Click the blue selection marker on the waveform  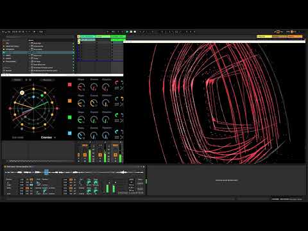click(x=46, y=172)
